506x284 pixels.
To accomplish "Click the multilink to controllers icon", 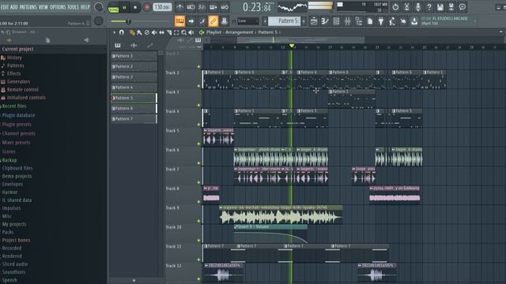I will [x=224, y=21].
